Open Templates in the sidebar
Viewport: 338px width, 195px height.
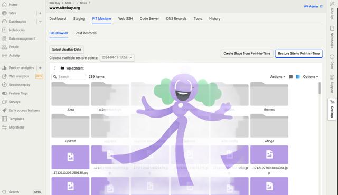click(16, 119)
